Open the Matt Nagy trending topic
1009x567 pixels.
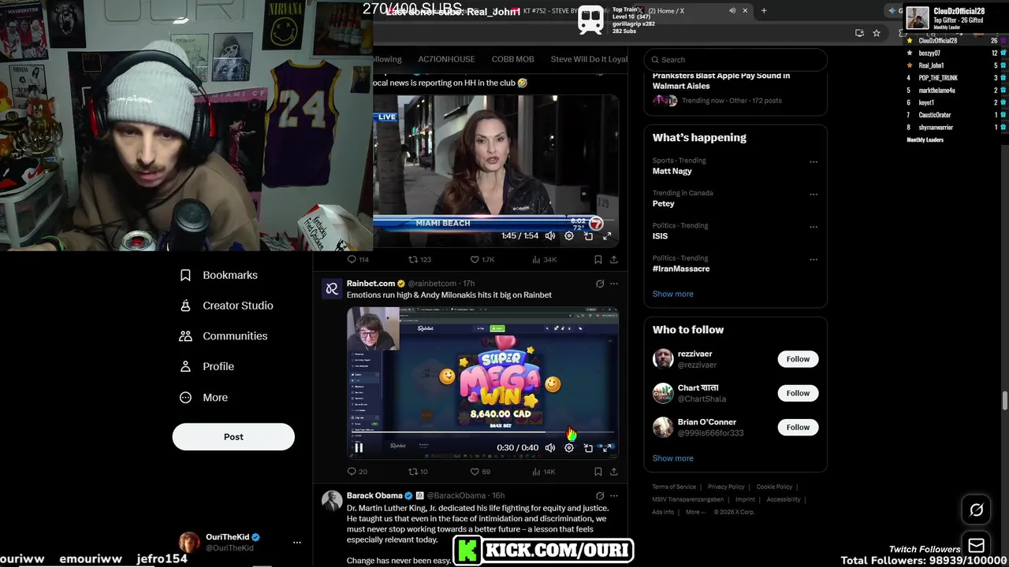coord(672,171)
